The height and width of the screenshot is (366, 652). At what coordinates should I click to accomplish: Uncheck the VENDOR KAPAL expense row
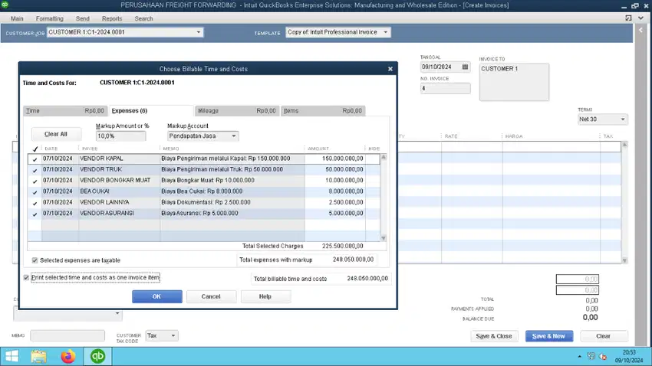click(35, 159)
